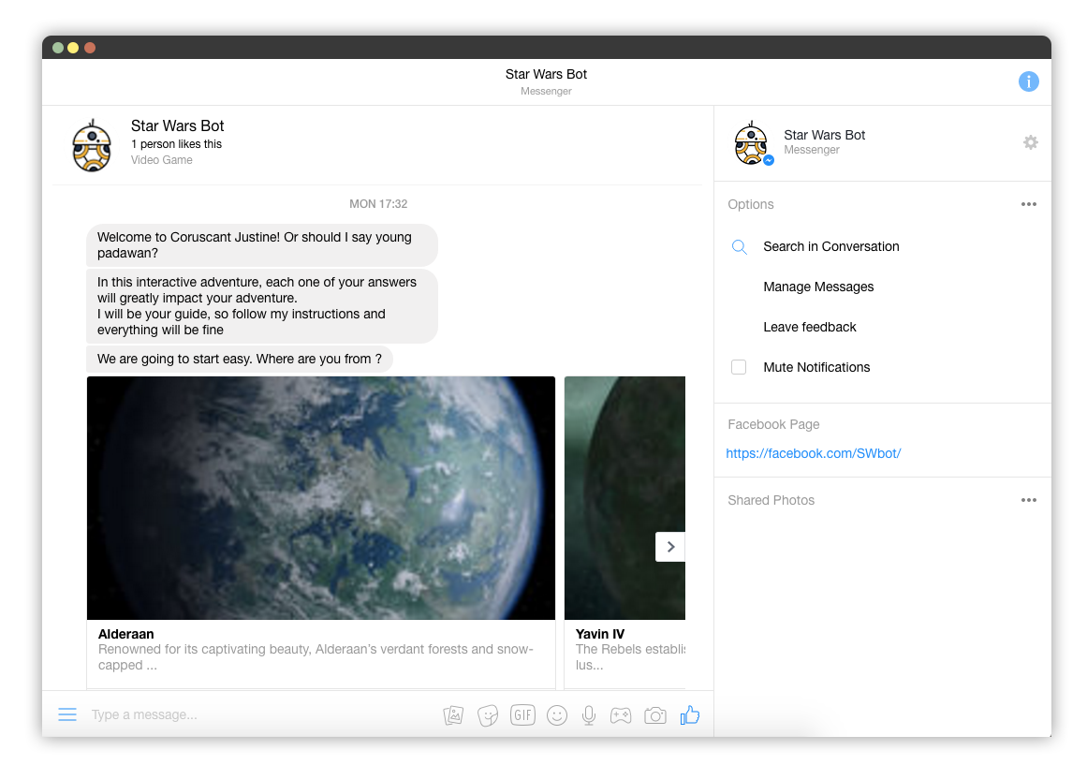Screen dimensions: 1087x765
Task: Open the Options ellipsis menu
Action: point(1029,204)
